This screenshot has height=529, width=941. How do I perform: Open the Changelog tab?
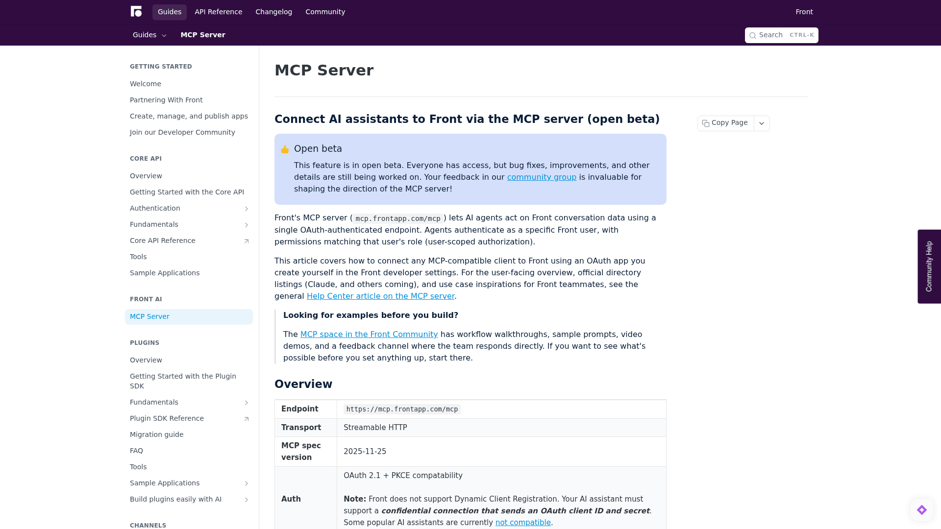pyautogui.click(x=274, y=12)
